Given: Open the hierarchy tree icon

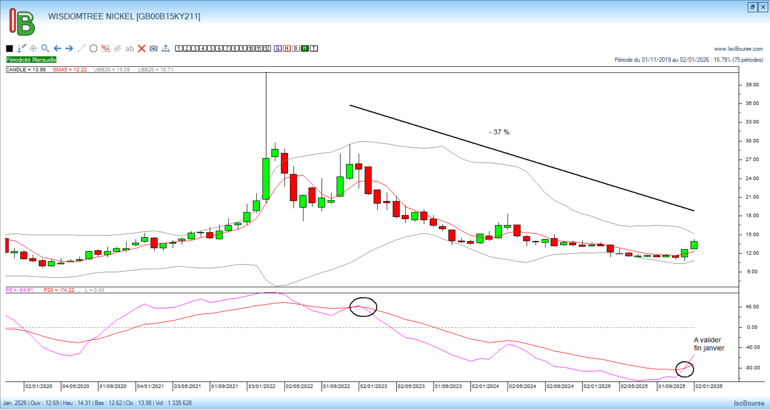Looking at the screenshot, I should click(x=166, y=48).
